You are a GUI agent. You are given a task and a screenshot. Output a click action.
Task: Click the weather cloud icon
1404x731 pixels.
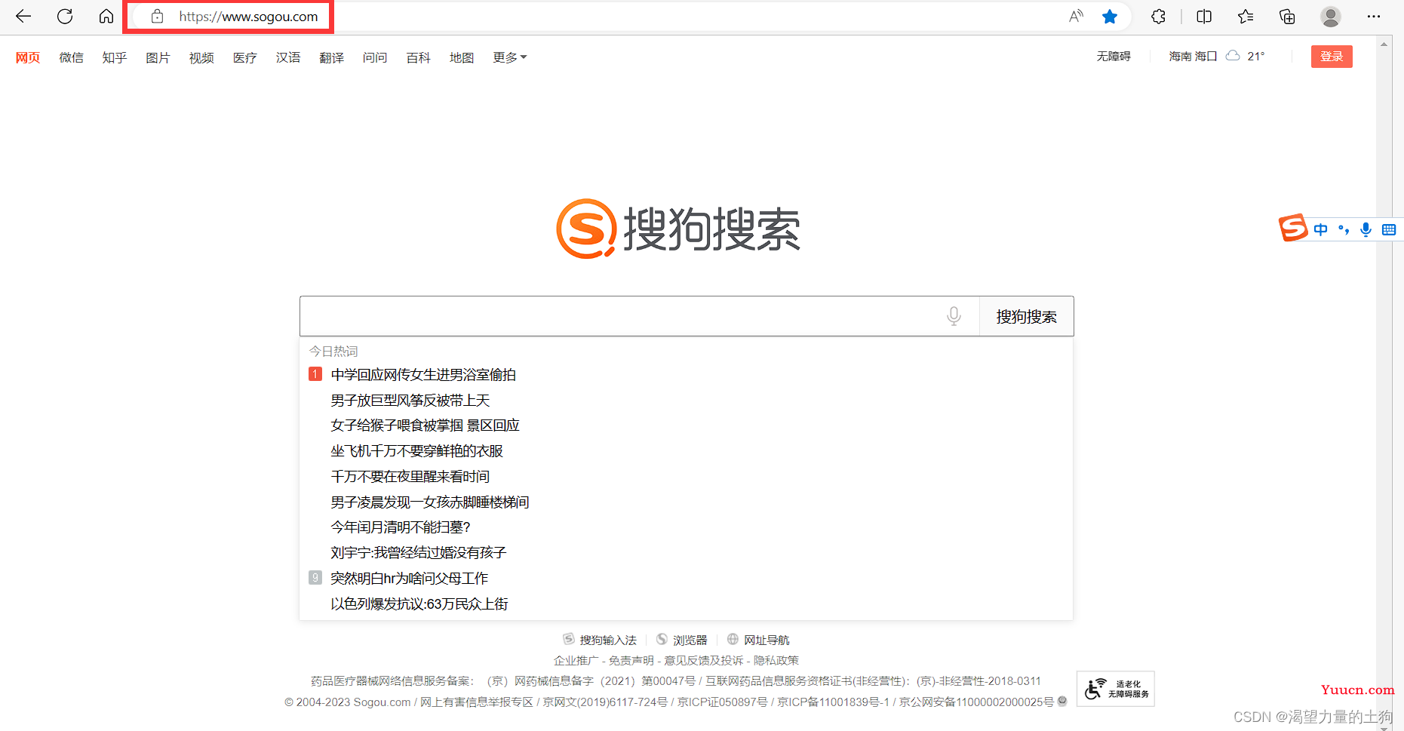pos(1233,56)
